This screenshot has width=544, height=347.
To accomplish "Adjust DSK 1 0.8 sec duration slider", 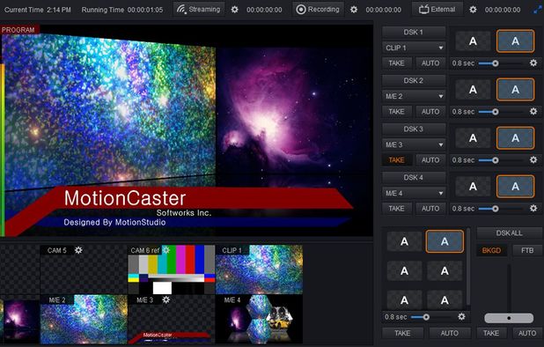I will [x=501, y=63].
